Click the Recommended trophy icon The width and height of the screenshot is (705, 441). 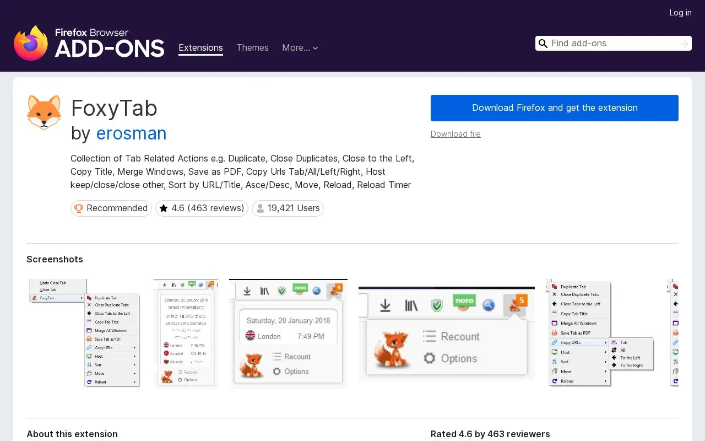point(79,208)
